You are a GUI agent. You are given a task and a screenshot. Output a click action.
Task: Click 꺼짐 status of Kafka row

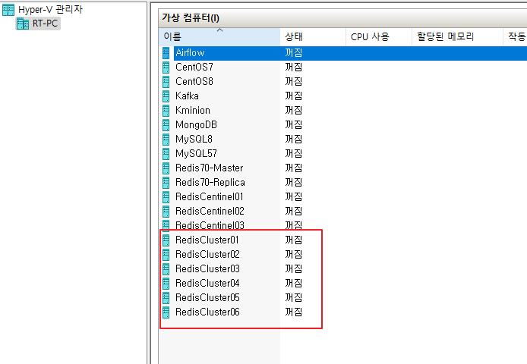pos(293,96)
